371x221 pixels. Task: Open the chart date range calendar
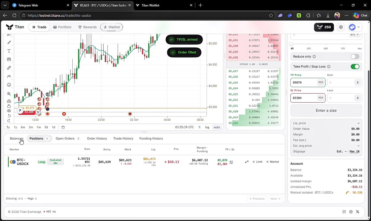[x=63, y=127]
